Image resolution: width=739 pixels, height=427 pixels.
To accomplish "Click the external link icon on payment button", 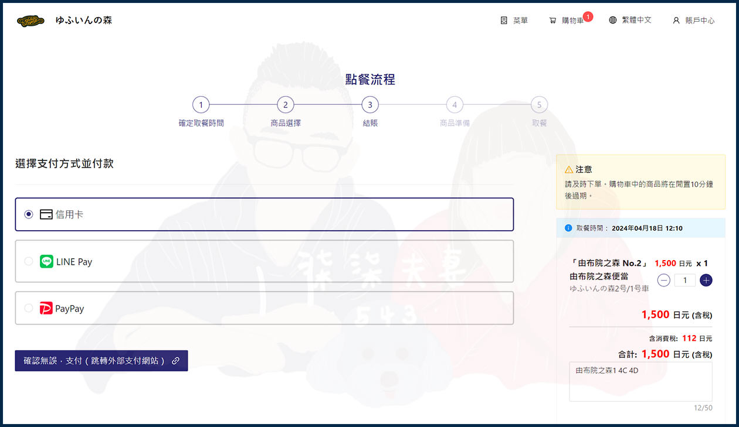I will point(177,361).
